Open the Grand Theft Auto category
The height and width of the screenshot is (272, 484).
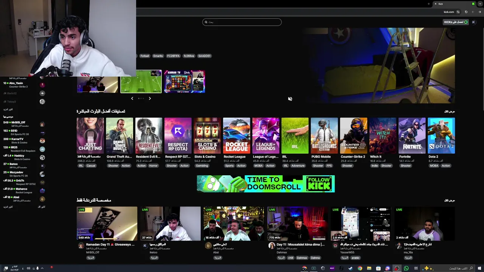(x=119, y=136)
